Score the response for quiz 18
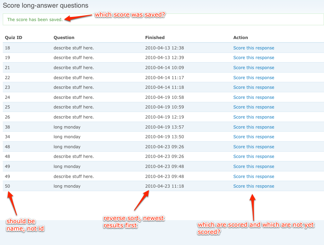This screenshot has width=324, height=245. coord(254,48)
